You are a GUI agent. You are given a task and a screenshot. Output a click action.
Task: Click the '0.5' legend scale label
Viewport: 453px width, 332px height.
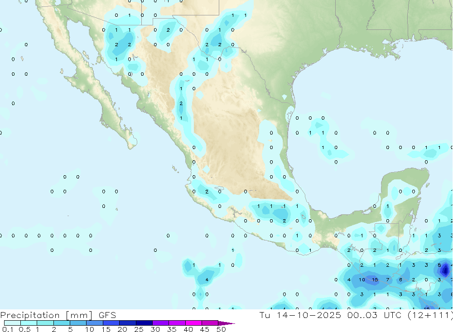25,329
